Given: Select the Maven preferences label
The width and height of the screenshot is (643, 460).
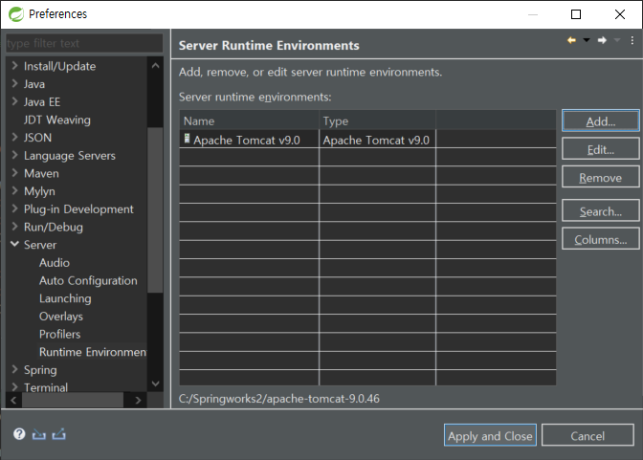Looking at the screenshot, I should pos(41,173).
